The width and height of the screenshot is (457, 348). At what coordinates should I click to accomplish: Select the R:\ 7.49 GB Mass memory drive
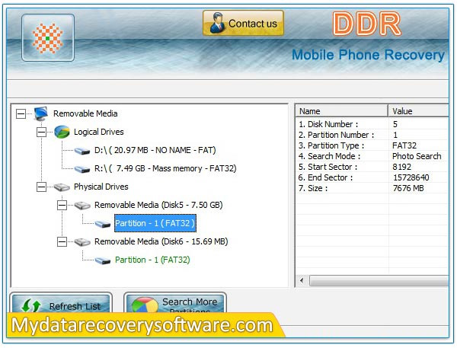[x=165, y=168]
